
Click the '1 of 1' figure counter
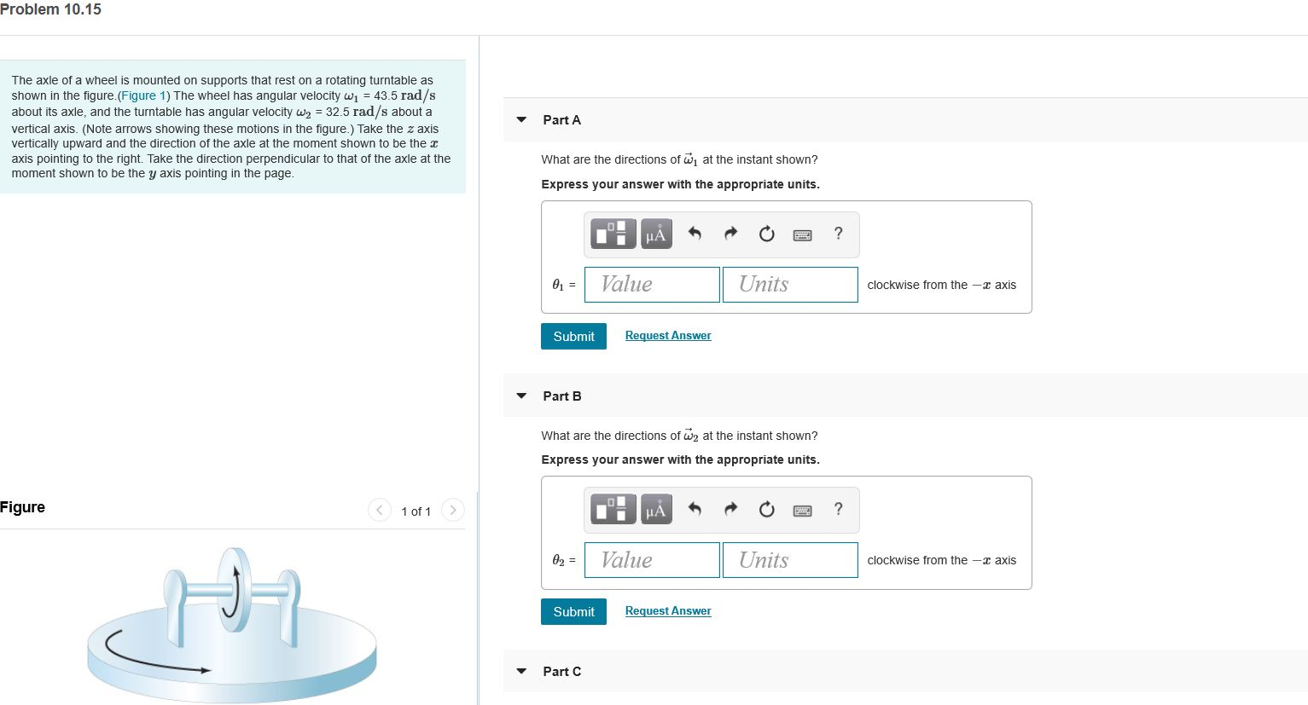(x=416, y=511)
